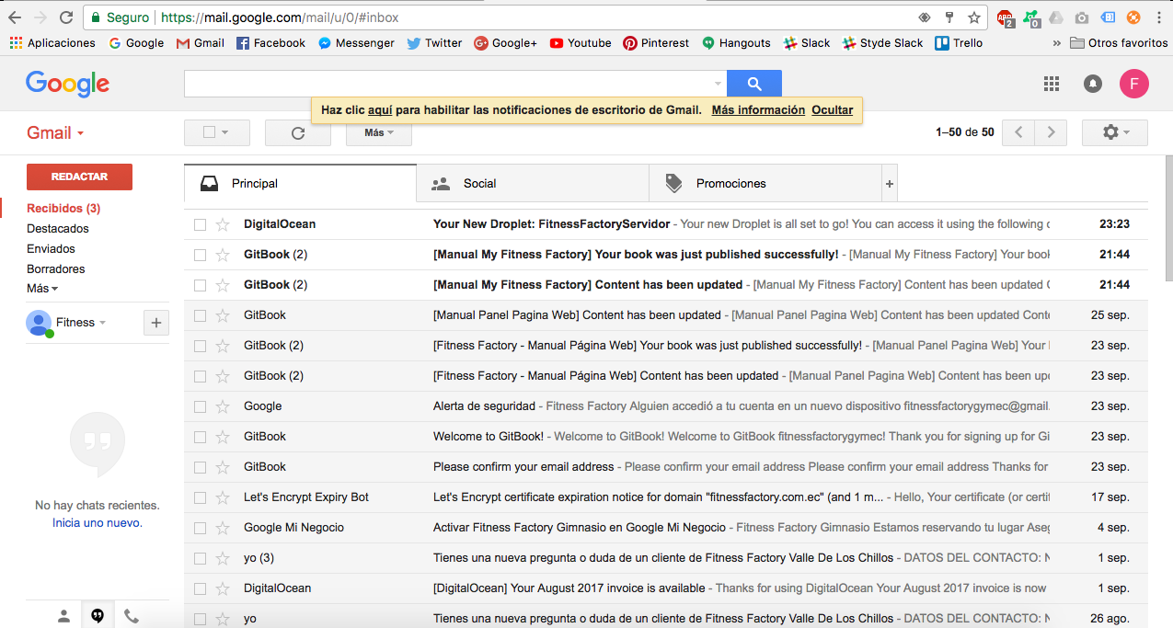
Task: Select the Let's Encrypt Expiry Bot checkbox
Action: (200, 497)
